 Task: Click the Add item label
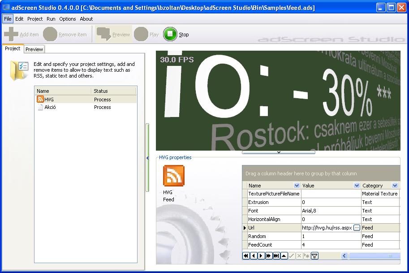29,35
